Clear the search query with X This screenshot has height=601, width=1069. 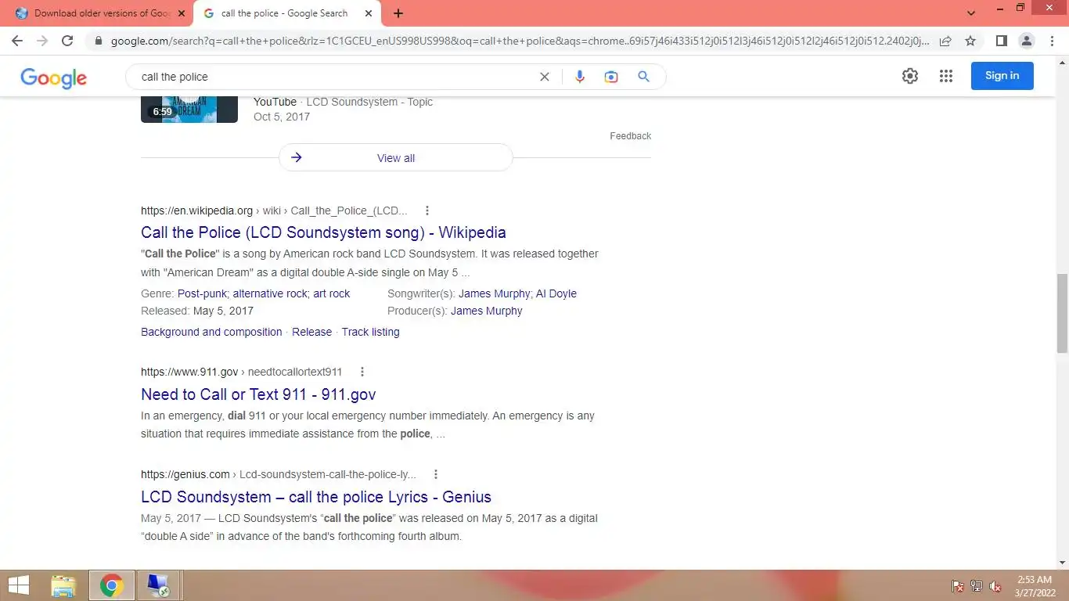[x=545, y=77]
